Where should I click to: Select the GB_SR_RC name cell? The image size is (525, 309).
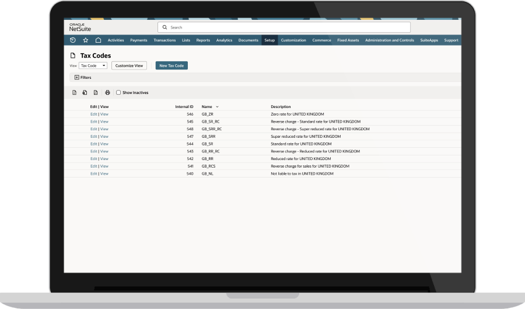[211, 121]
